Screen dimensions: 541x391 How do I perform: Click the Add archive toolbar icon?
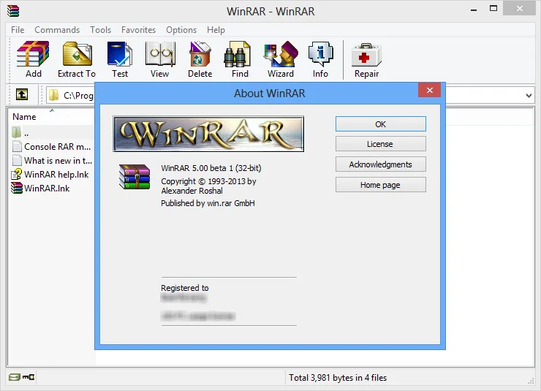pos(33,59)
